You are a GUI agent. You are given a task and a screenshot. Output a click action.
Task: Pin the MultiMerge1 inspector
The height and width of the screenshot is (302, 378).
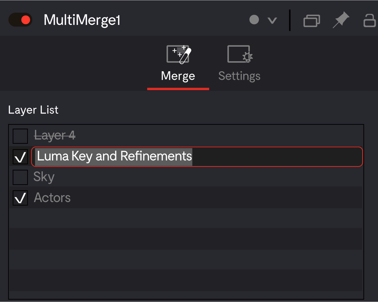(341, 20)
